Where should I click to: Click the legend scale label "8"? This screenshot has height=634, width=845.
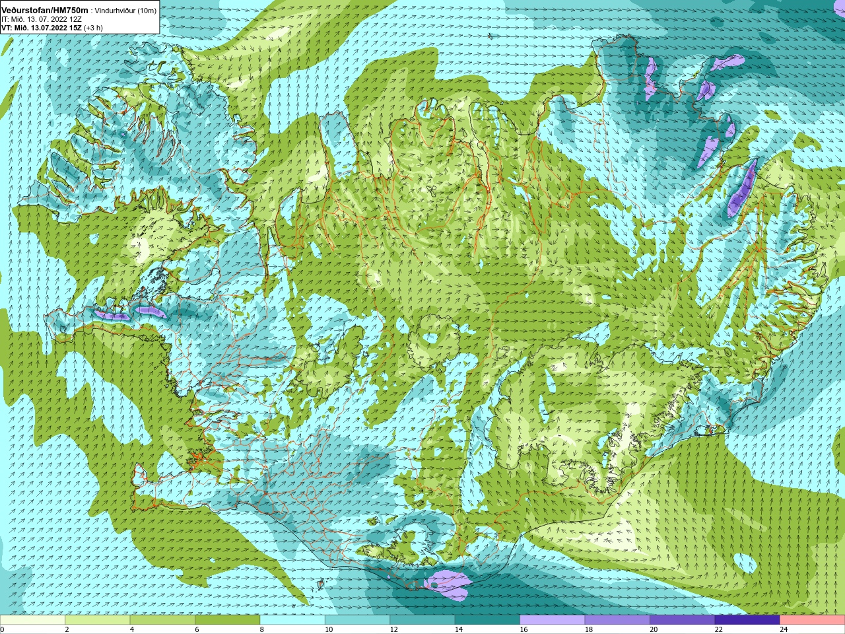261,629
